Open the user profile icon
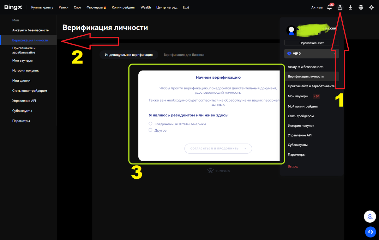Image resolution: width=379 pixels, height=240 pixels. 340,7
